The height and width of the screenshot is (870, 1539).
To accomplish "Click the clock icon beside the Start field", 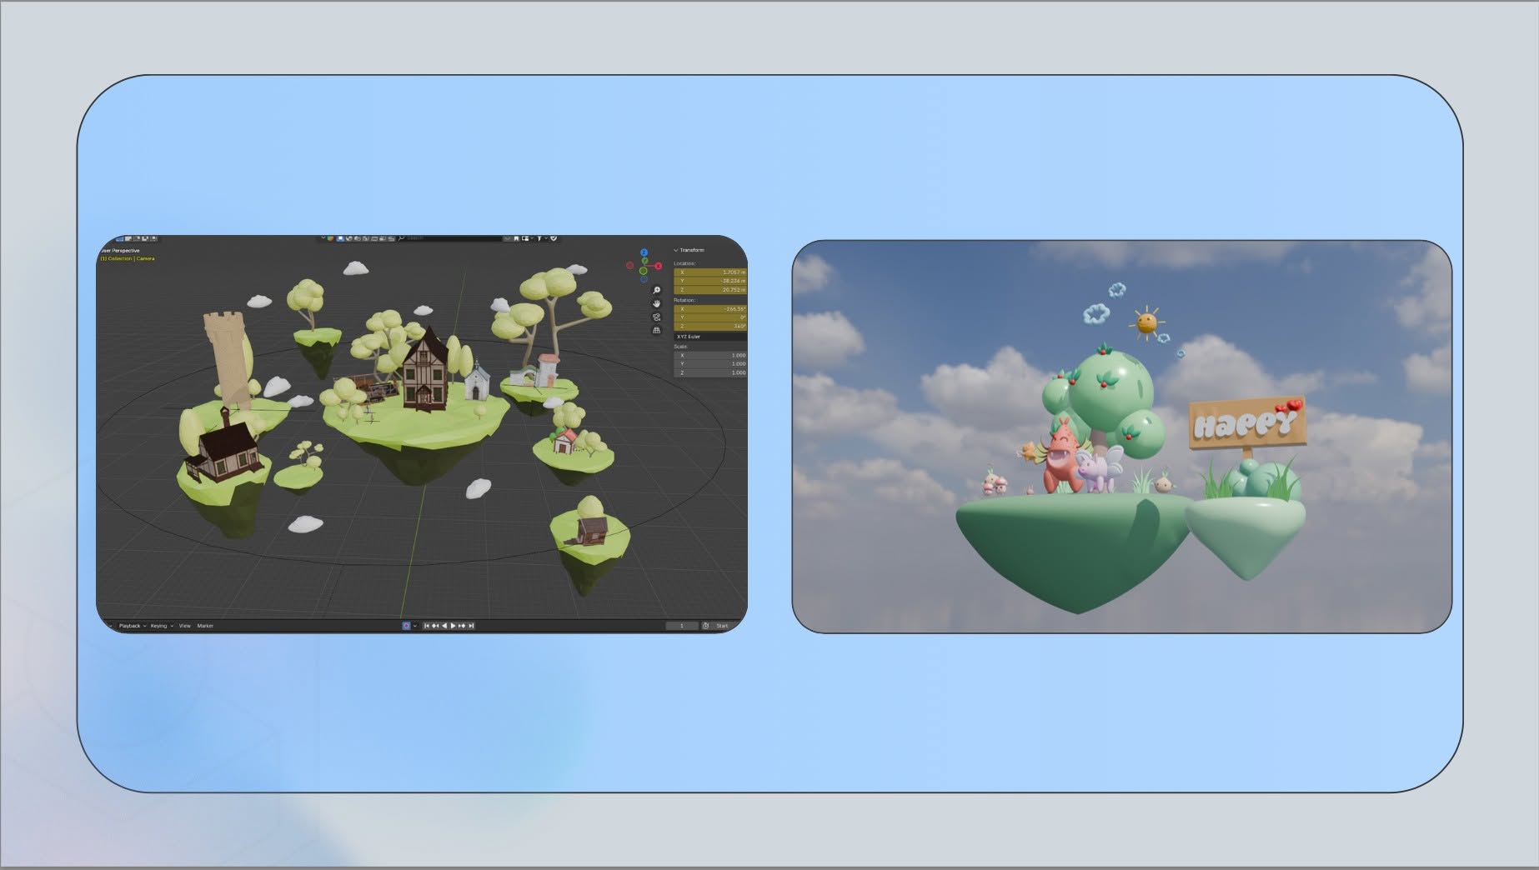I will (705, 626).
